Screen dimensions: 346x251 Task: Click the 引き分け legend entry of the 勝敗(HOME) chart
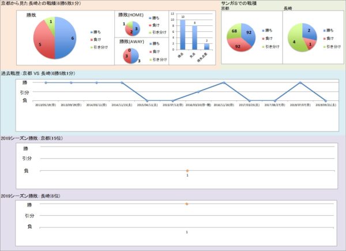click(157, 32)
